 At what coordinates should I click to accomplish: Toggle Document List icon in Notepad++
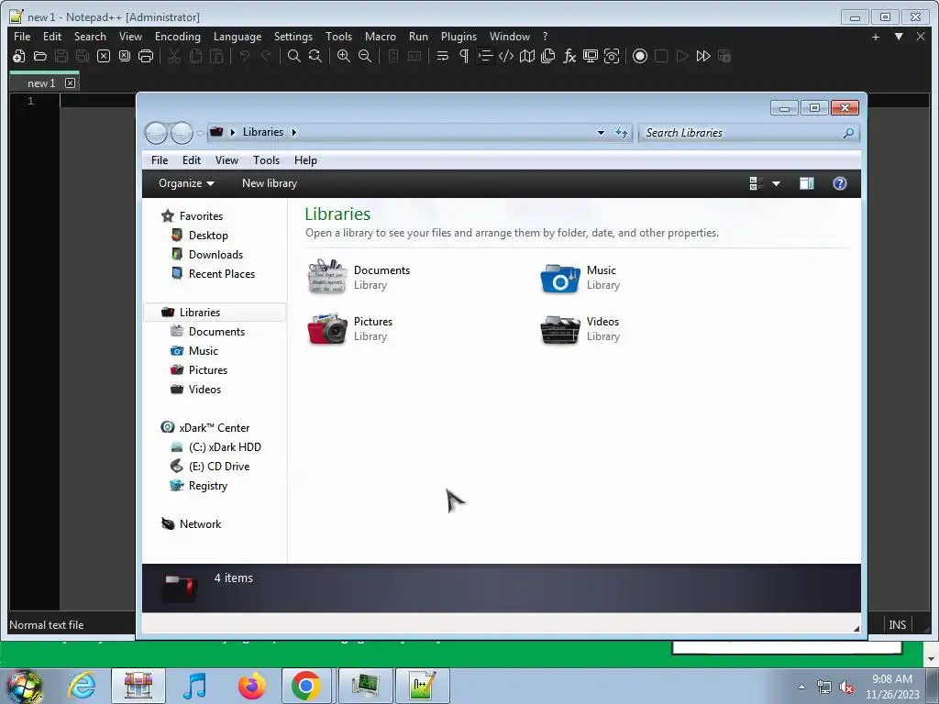pyautogui.click(x=548, y=56)
